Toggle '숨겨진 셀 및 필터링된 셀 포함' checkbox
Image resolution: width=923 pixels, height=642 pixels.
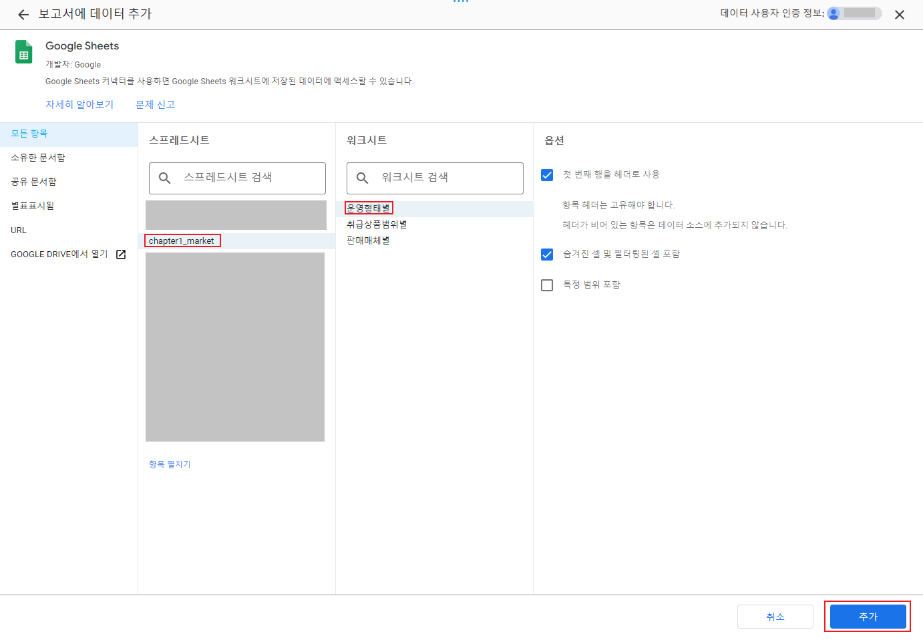coord(547,255)
